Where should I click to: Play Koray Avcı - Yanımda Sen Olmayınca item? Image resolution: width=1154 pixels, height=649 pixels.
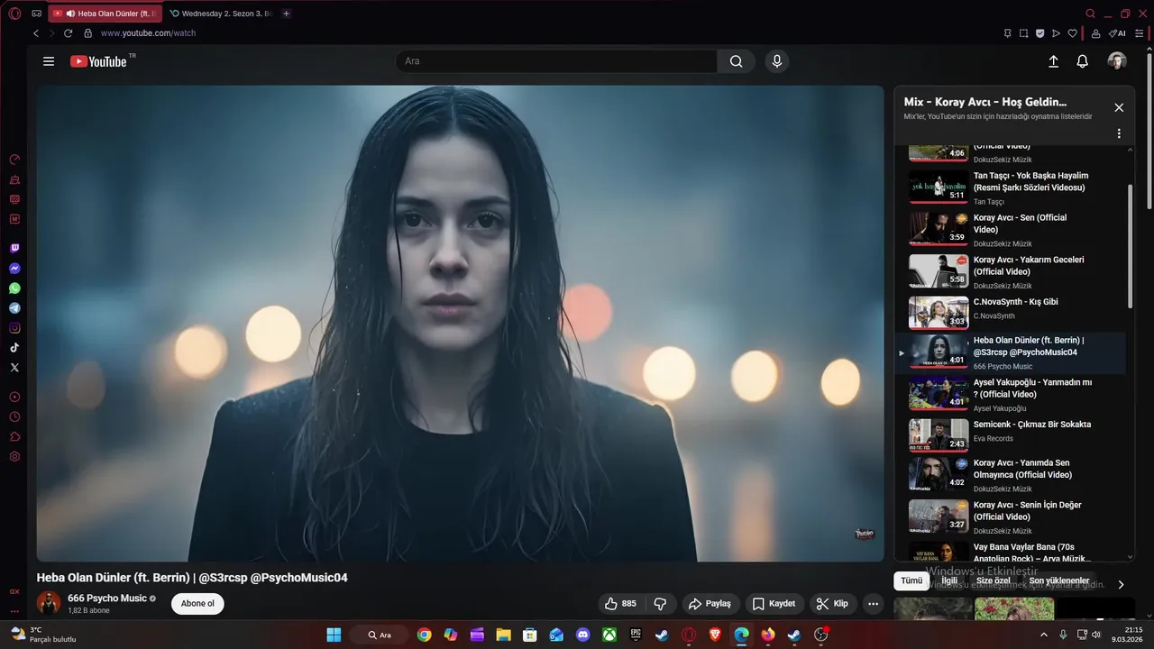point(1010,474)
